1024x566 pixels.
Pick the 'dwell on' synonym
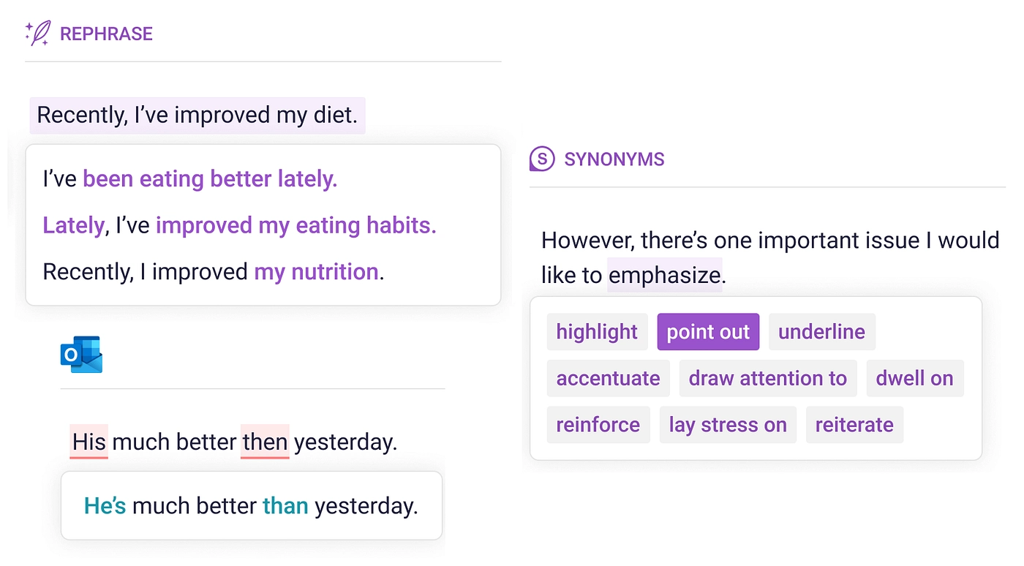[914, 379]
